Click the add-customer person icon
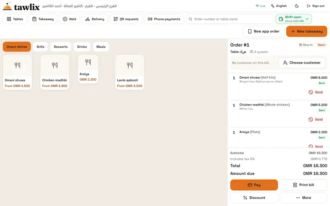The height and width of the screenshot is (206, 330). (x=285, y=63)
